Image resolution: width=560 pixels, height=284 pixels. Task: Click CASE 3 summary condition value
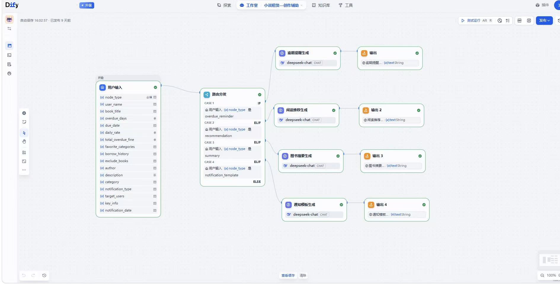click(212, 156)
